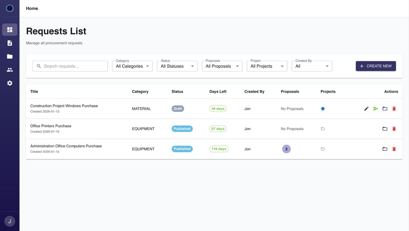Click the Title column header

coord(34,91)
